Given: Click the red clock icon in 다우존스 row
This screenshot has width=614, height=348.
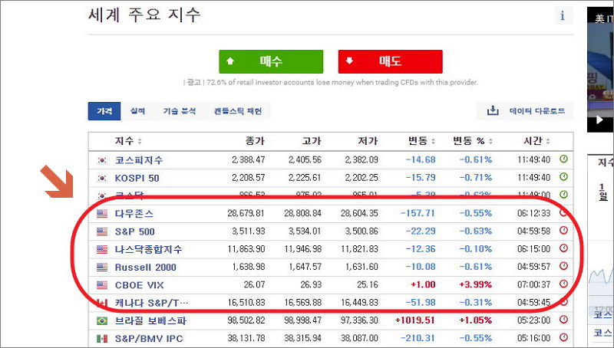Looking at the screenshot, I should (563, 213).
